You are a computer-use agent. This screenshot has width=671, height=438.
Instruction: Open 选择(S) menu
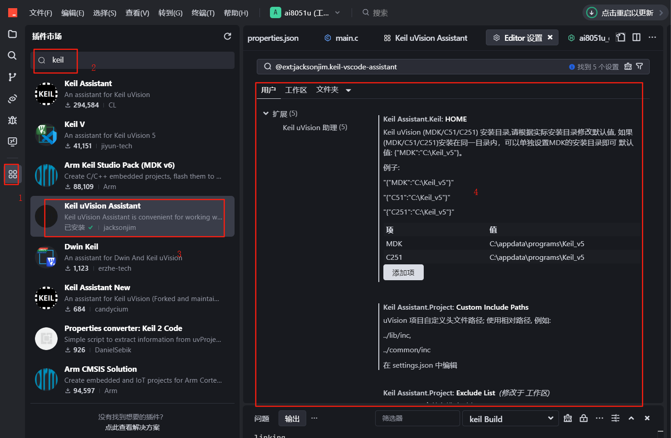coord(105,13)
